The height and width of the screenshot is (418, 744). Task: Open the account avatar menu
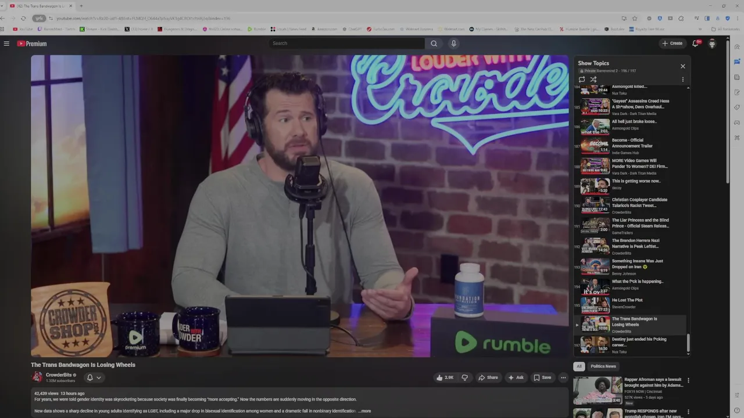pos(712,44)
